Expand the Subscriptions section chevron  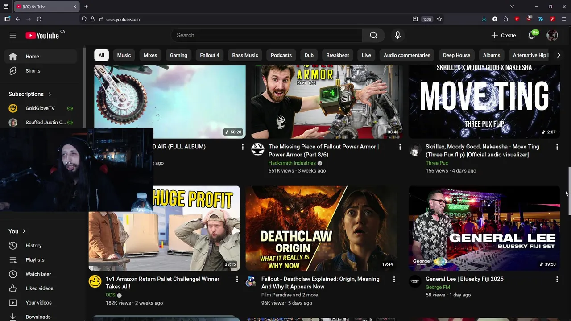click(x=50, y=94)
